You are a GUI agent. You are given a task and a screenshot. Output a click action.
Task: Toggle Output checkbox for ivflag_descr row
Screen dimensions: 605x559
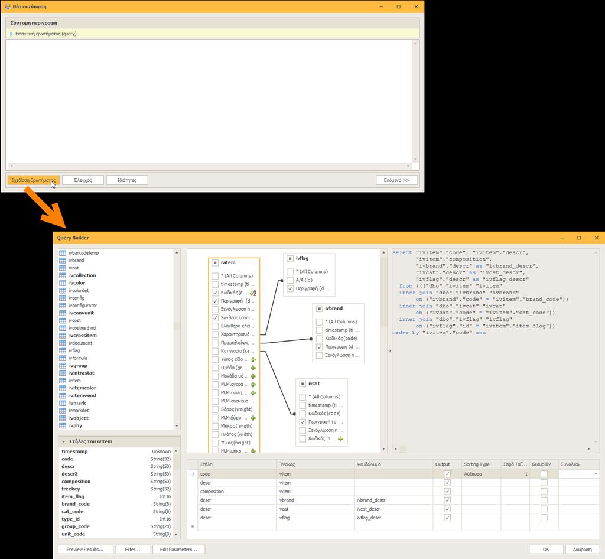pos(447,518)
